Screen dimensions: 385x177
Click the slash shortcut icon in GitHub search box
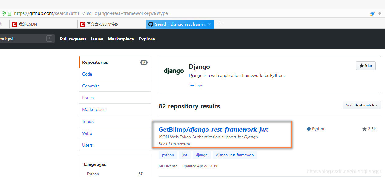point(49,39)
